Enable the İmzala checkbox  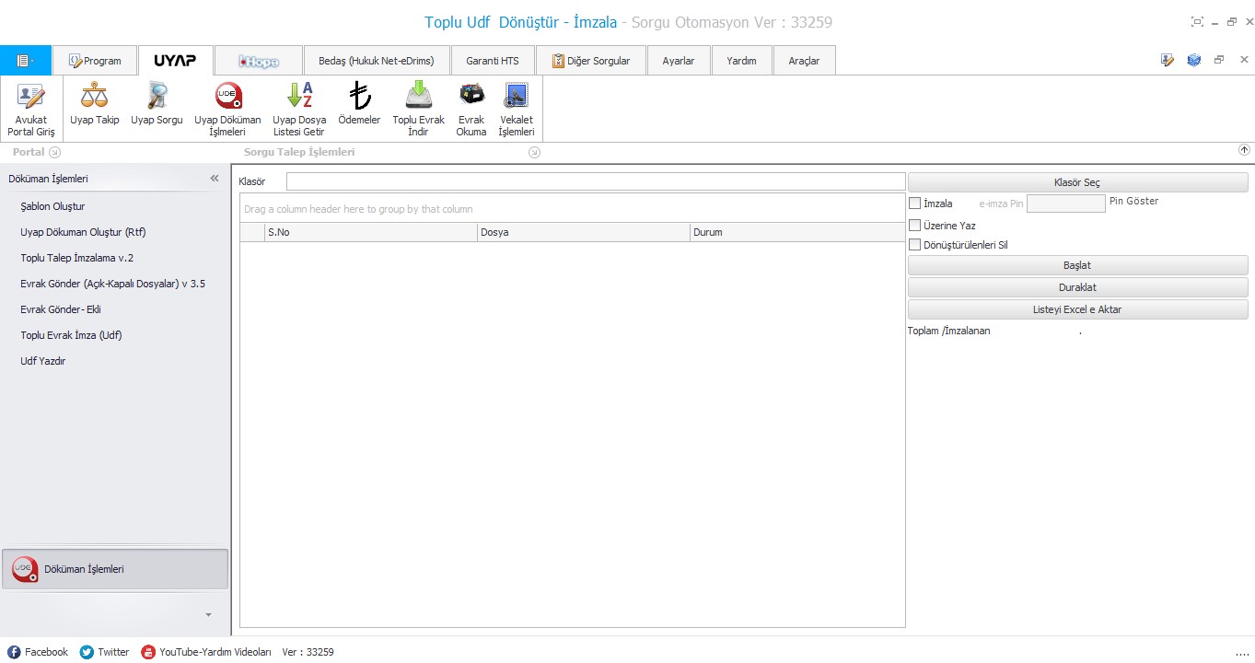914,204
